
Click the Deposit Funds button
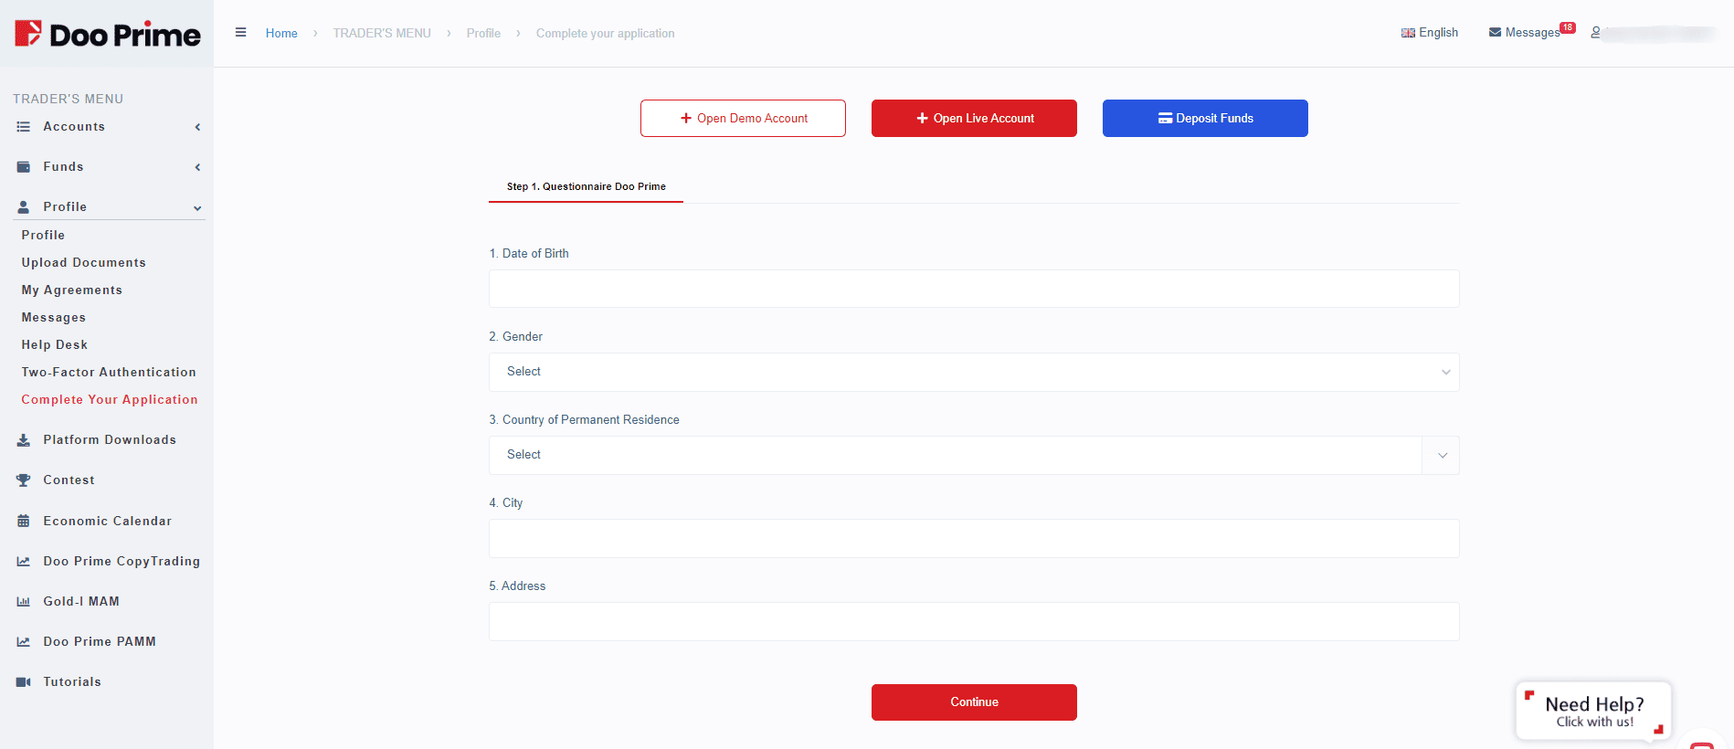pyautogui.click(x=1205, y=118)
